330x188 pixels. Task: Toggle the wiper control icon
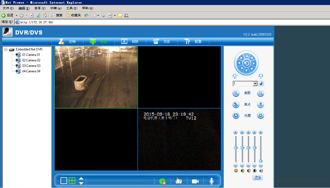[261, 76]
